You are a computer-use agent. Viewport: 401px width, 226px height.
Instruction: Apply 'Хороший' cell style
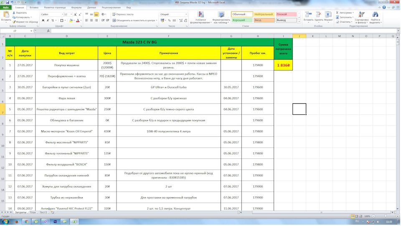[x=242, y=20]
